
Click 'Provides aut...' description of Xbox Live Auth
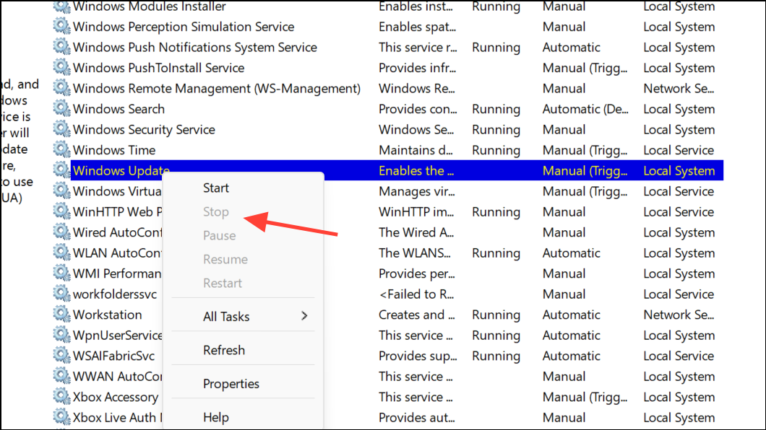tap(417, 418)
